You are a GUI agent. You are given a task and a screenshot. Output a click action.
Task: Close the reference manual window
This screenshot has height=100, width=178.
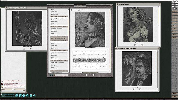(111, 6)
